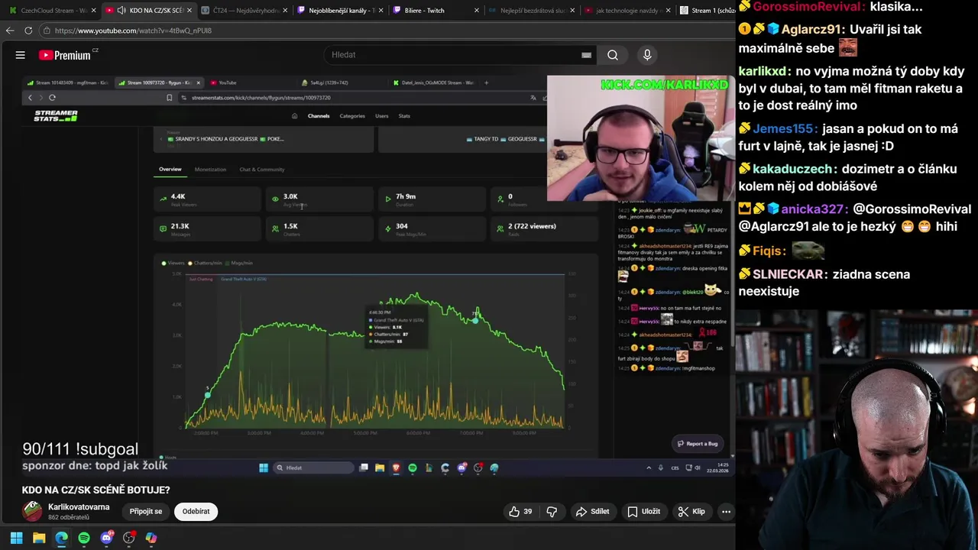The image size is (978, 550).
Task: Click the StreamerStats logo in the video
Action: click(55, 116)
